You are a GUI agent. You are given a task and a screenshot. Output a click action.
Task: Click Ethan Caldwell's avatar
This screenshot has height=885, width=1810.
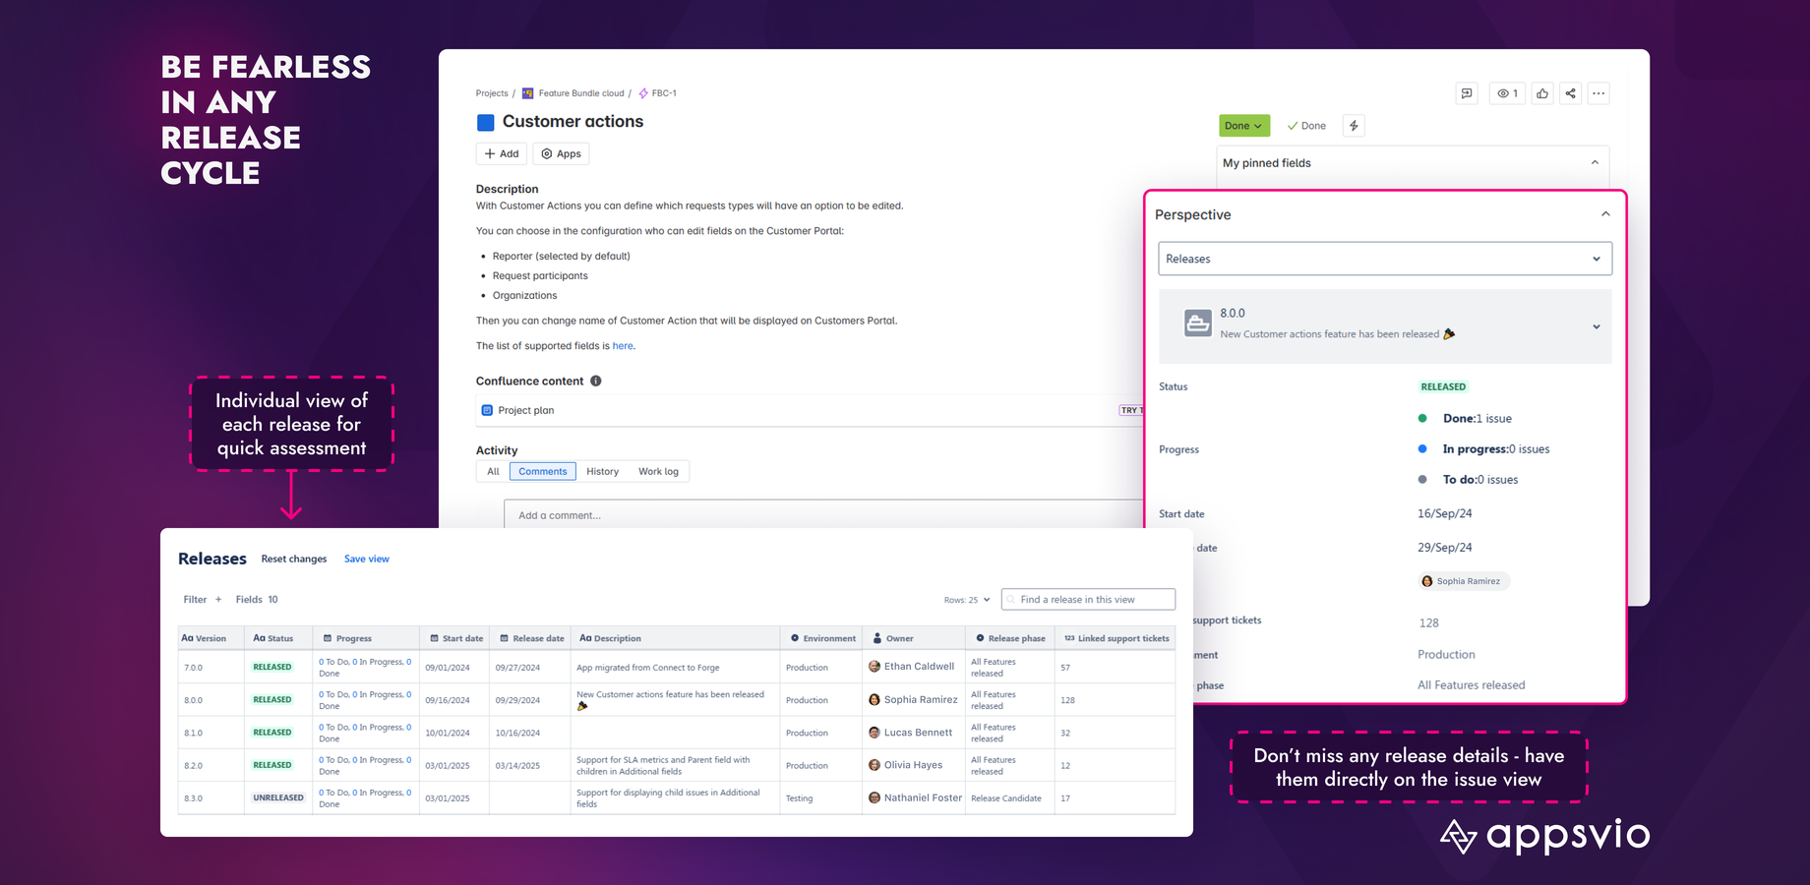point(875,667)
